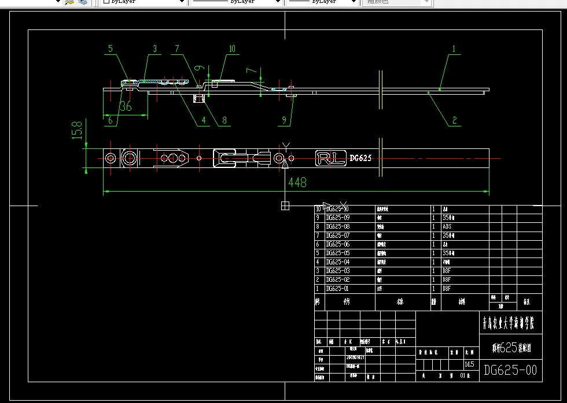Image resolution: width=567 pixels, height=403 pixels.
Task: Select balloon number 2 label
Action: coord(455,120)
